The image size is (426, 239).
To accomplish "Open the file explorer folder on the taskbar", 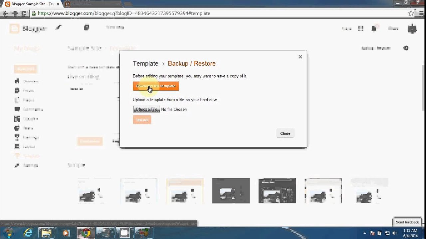I will (x=47, y=233).
